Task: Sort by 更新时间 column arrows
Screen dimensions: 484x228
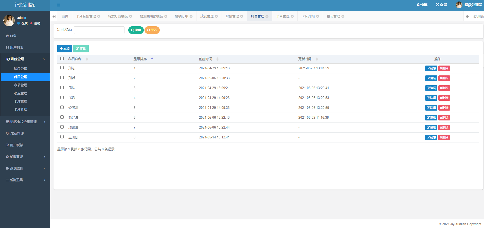Action: pyautogui.click(x=317, y=59)
